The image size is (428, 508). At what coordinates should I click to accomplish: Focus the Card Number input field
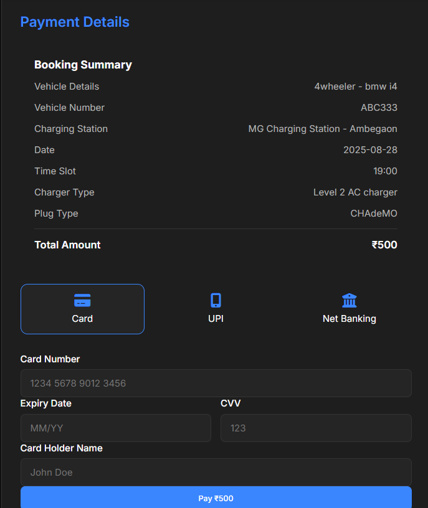(216, 383)
